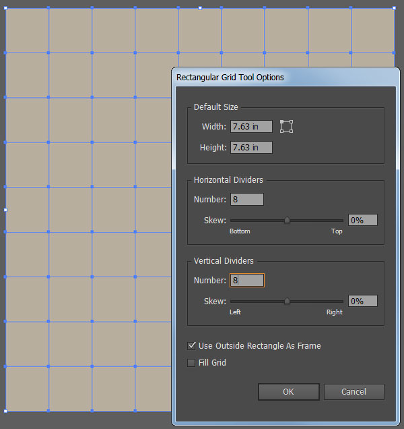Click the grid's left center selection handle

5,210
